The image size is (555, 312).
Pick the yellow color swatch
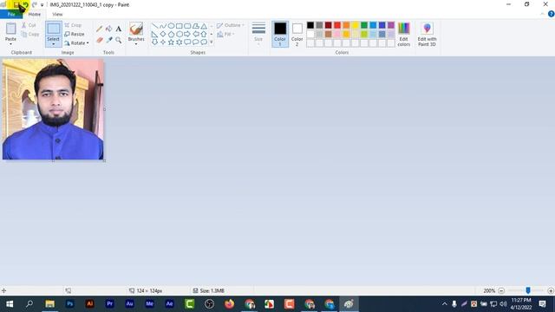355,25
